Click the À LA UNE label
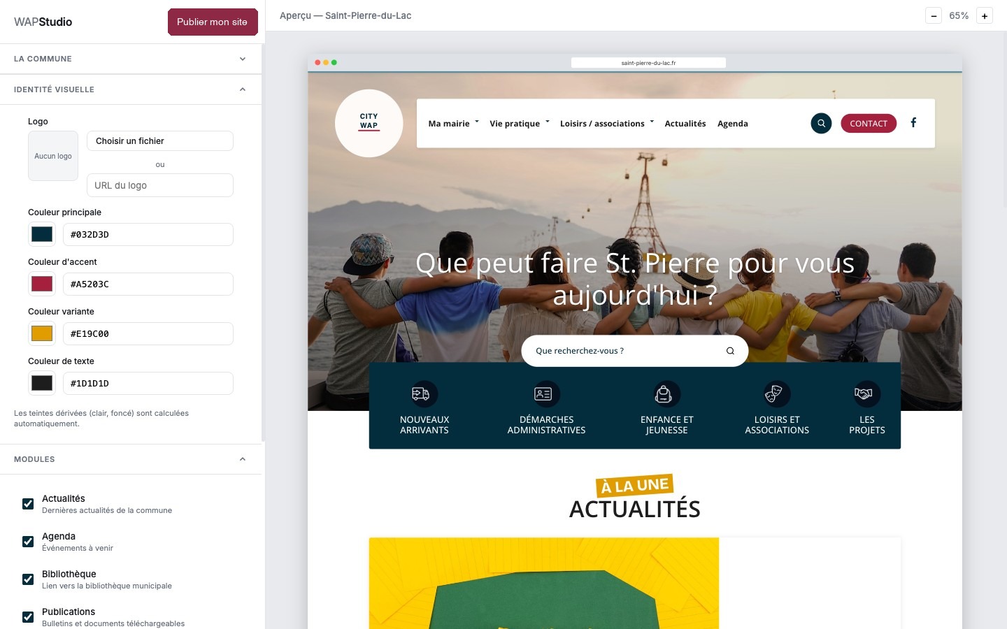1007x629 pixels. coord(634,485)
